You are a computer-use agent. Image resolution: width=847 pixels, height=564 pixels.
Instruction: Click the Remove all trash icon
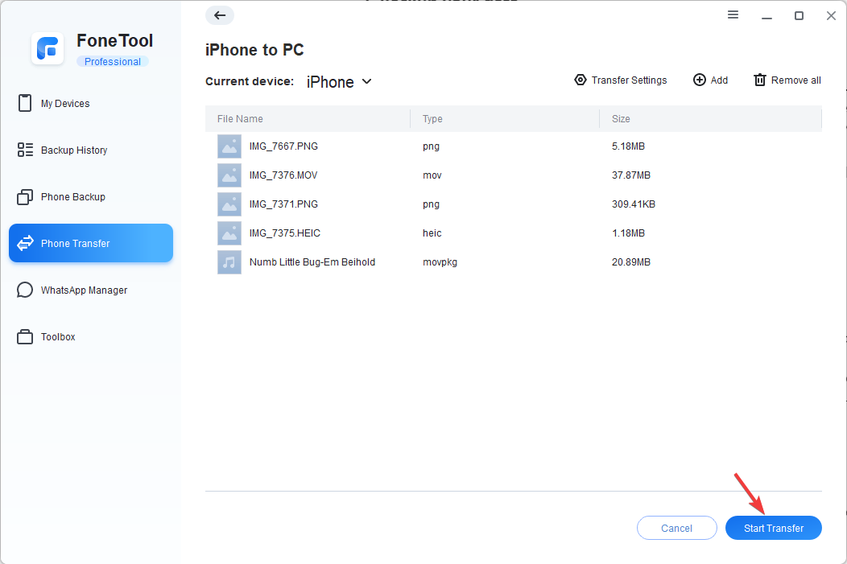pyautogui.click(x=760, y=80)
